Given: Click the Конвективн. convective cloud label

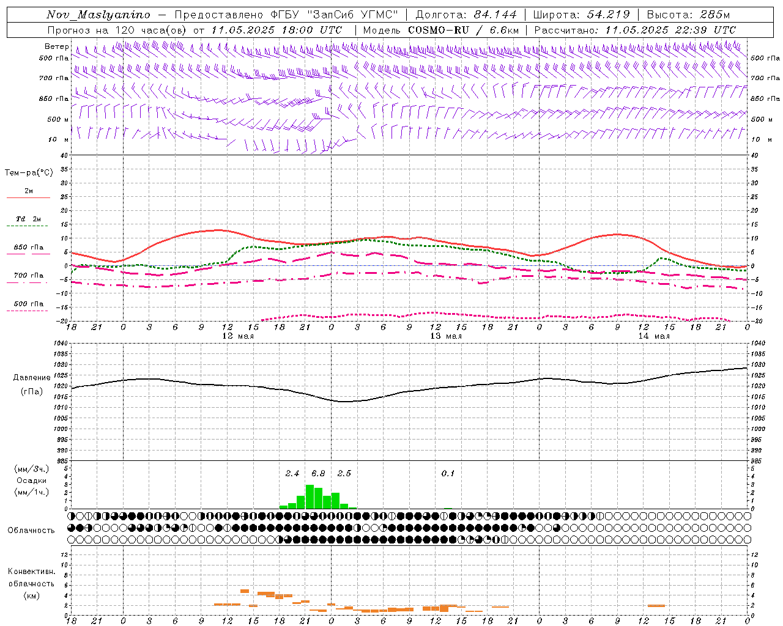Looking at the screenshot, I should tap(31, 572).
